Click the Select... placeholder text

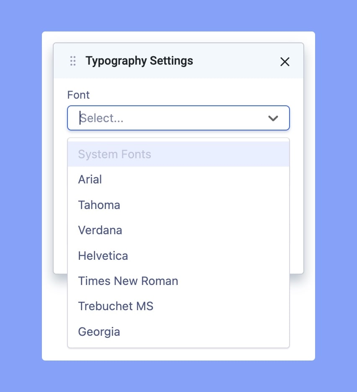click(x=102, y=118)
